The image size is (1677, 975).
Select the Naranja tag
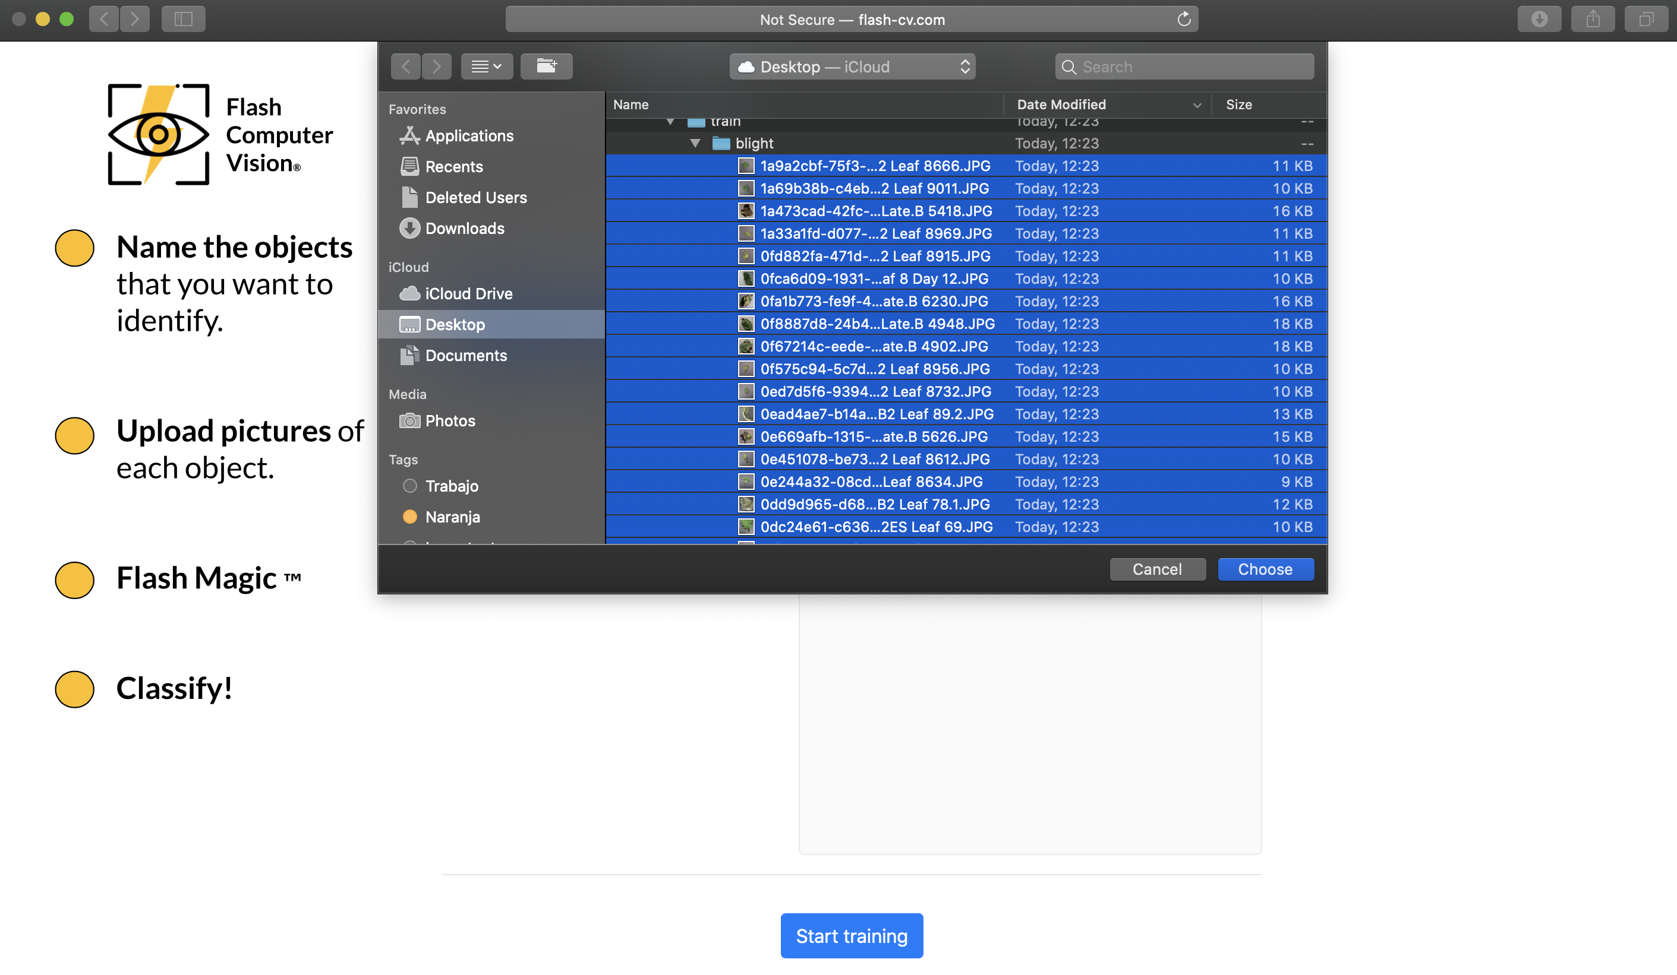click(452, 517)
